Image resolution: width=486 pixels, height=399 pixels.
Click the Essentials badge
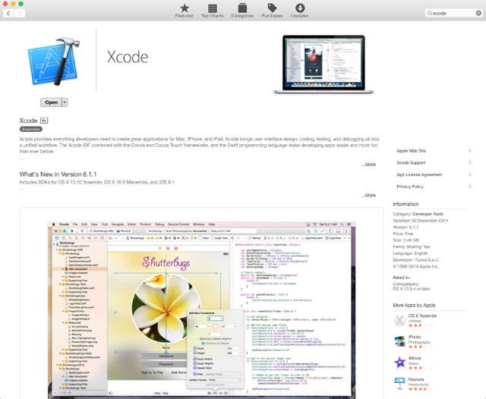click(31, 129)
